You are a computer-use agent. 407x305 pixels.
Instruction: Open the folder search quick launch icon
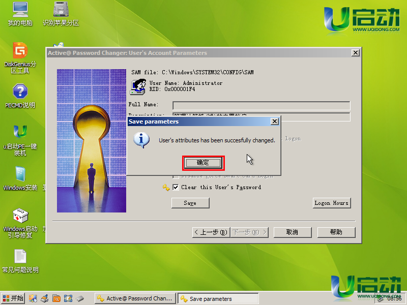[x=56, y=298]
